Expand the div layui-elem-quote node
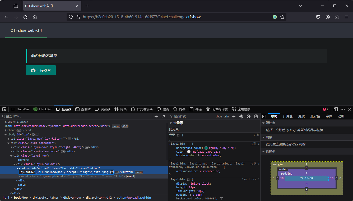The image size is (353, 201). click(x=11, y=152)
